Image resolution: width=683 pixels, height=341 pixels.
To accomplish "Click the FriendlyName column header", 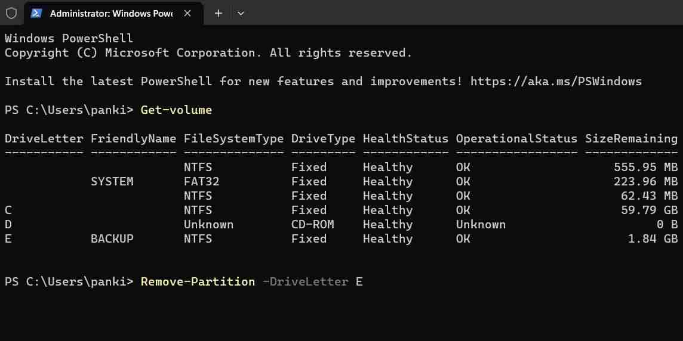I will point(133,138).
